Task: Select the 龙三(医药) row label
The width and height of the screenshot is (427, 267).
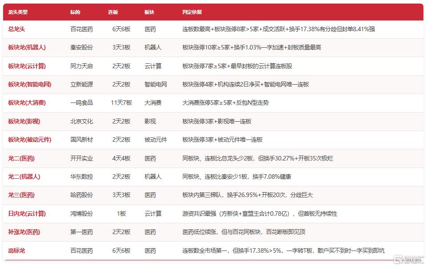Action: pos(21,195)
